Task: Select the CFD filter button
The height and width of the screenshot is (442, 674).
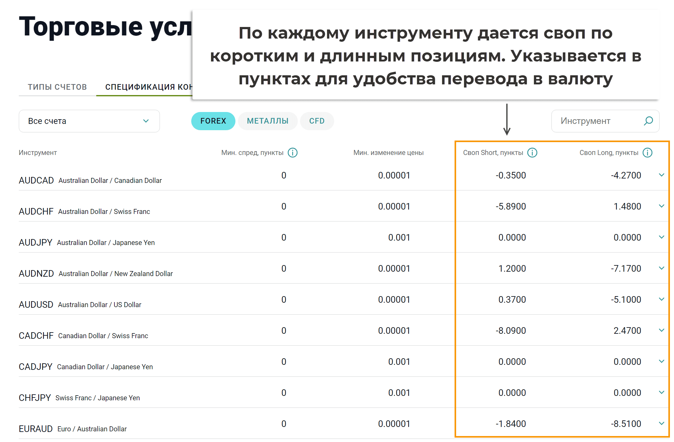Action: (x=317, y=121)
